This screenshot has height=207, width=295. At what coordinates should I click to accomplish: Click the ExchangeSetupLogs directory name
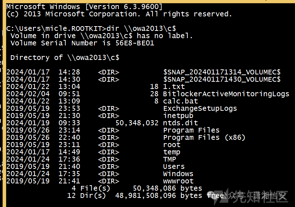click(200, 109)
